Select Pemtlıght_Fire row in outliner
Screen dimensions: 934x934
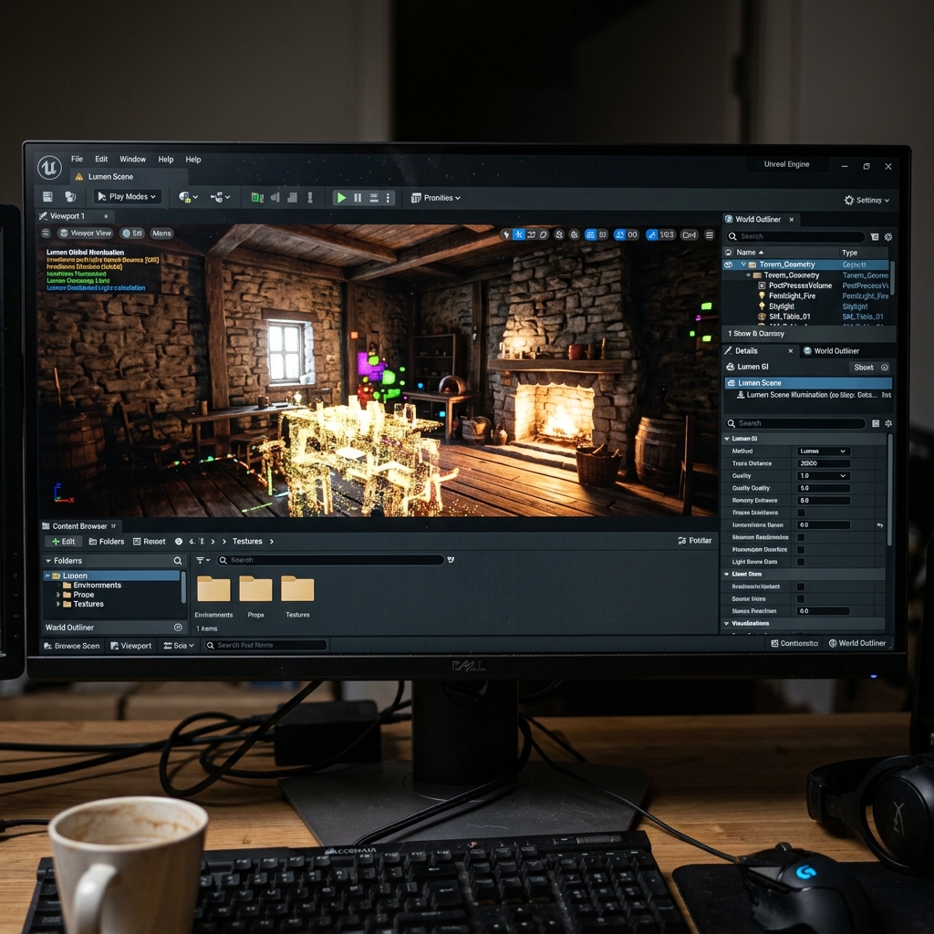coord(806,296)
